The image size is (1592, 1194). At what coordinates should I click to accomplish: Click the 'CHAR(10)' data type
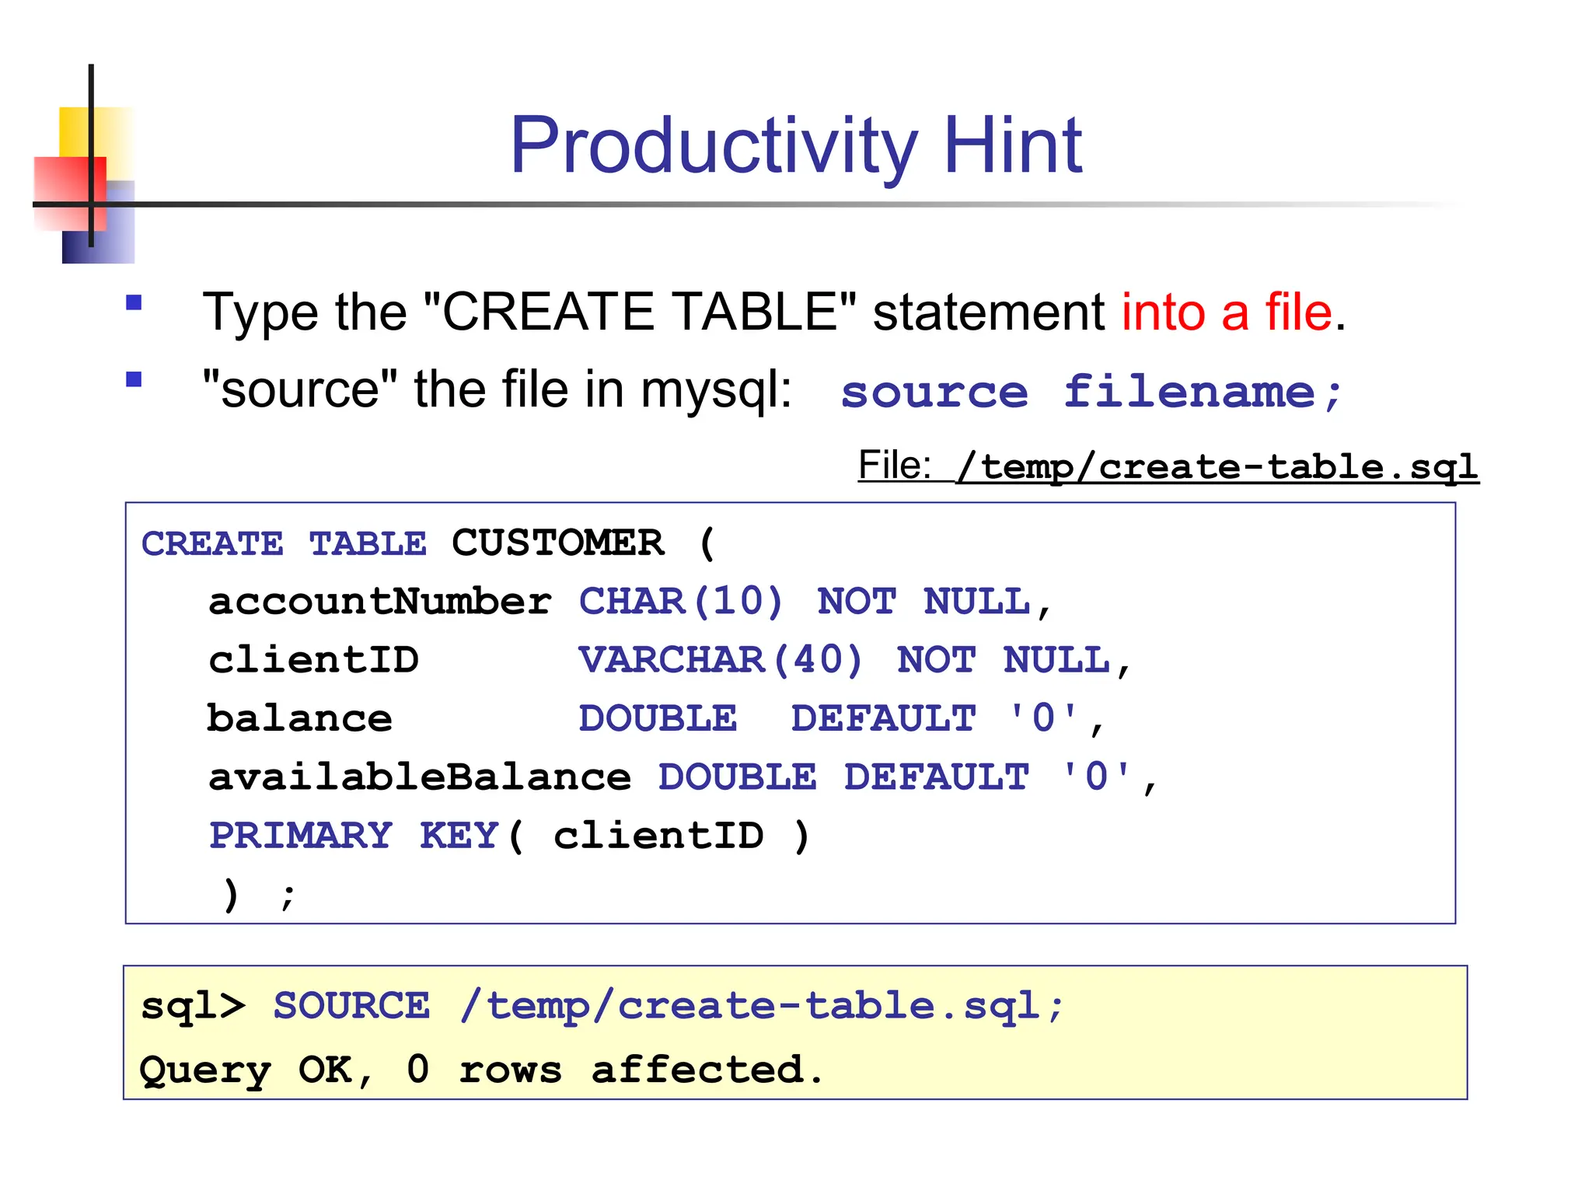(680, 602)
